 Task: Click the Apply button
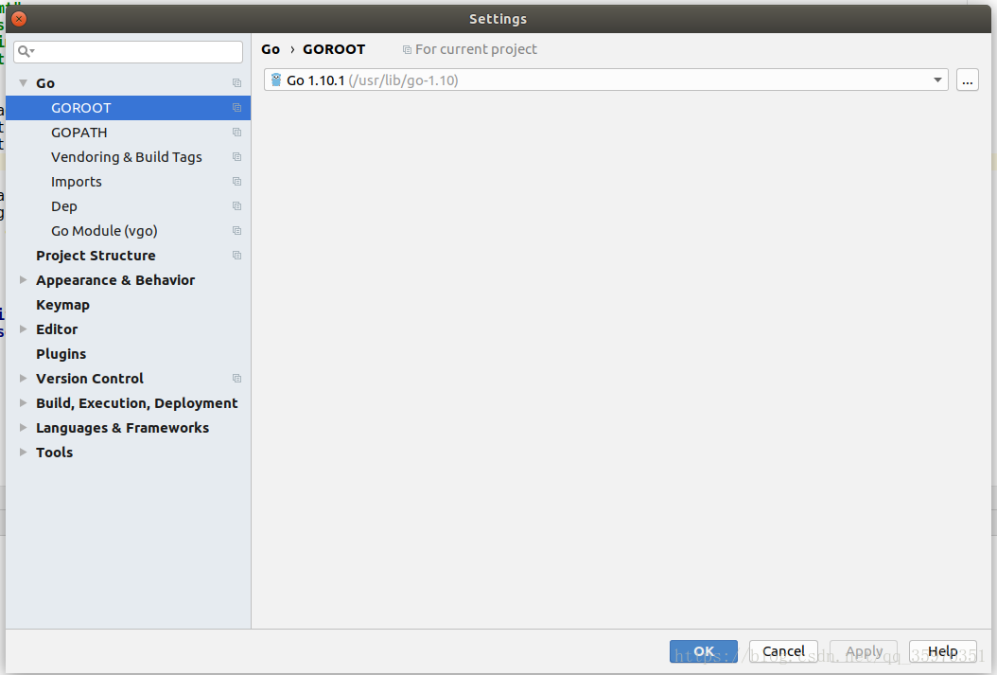(864, 651)
